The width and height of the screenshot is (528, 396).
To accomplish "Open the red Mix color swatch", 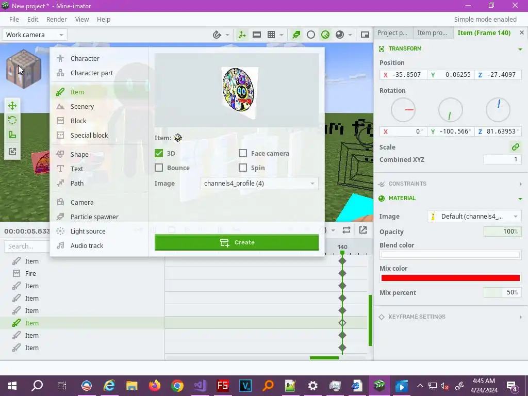I will pos(450,278).
